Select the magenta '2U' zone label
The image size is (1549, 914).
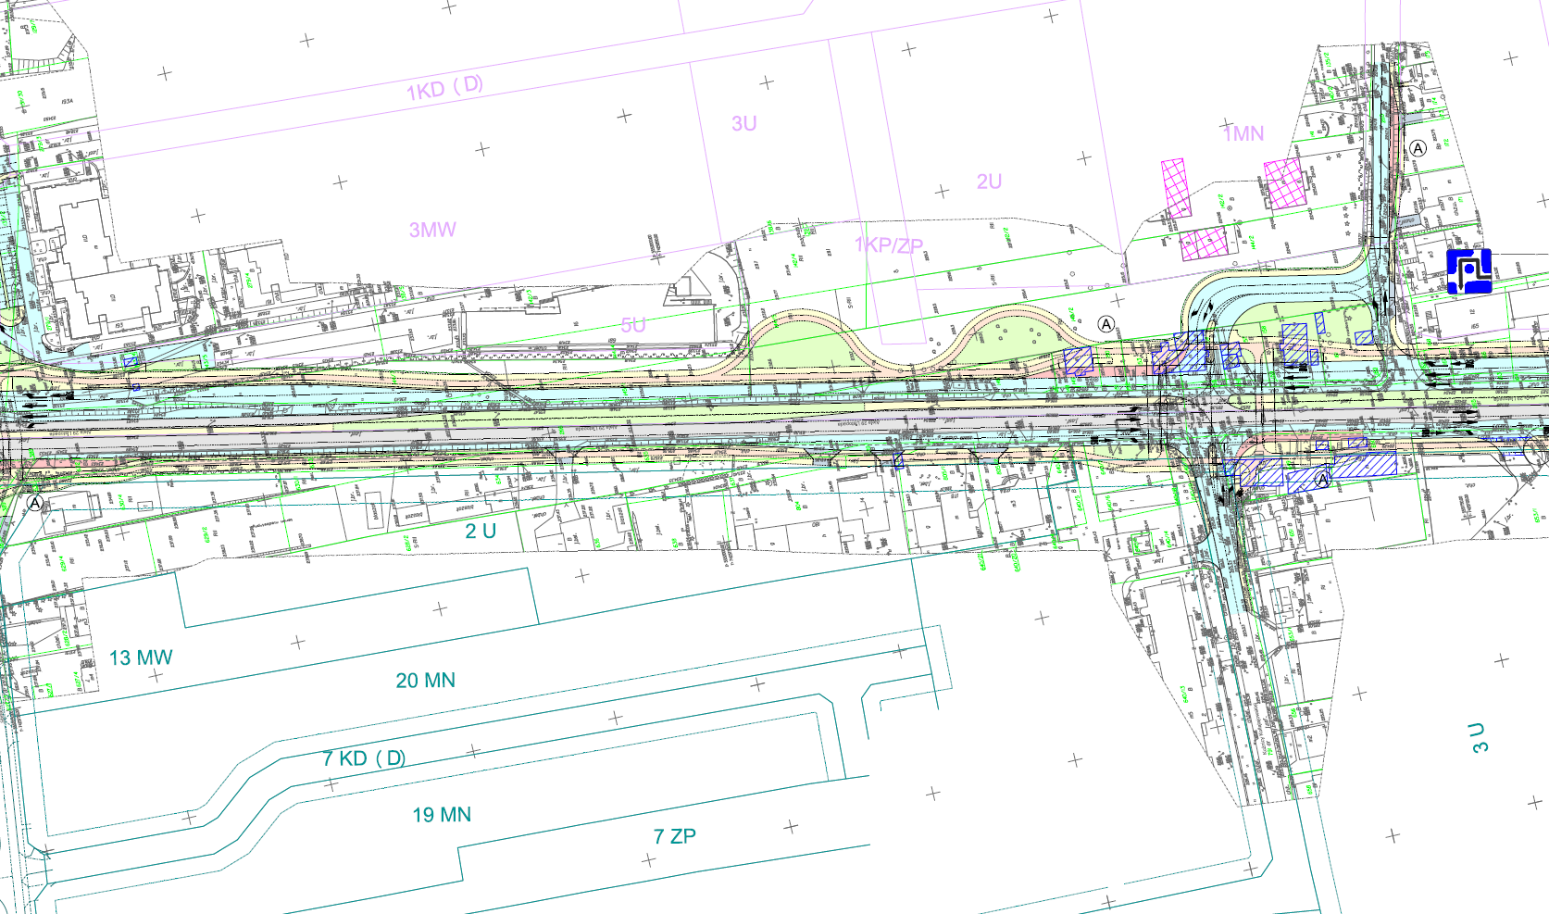989,182
